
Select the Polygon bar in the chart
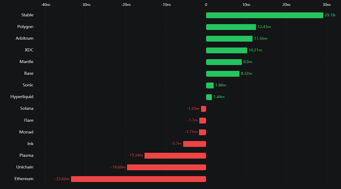(x=231, y=27)
